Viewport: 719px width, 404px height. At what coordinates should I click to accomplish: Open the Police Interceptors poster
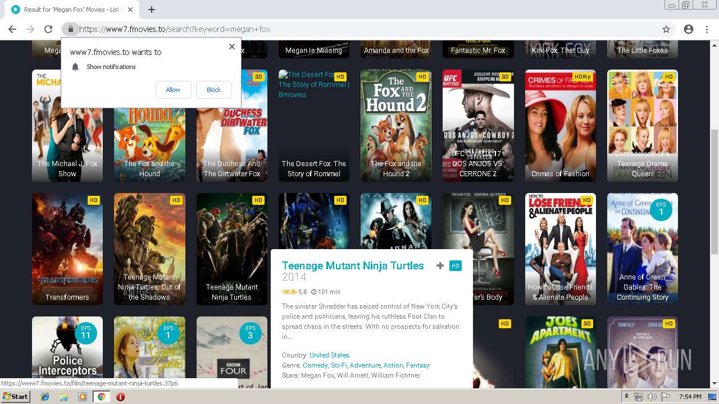pyautogui.click(x=67, y=352)
